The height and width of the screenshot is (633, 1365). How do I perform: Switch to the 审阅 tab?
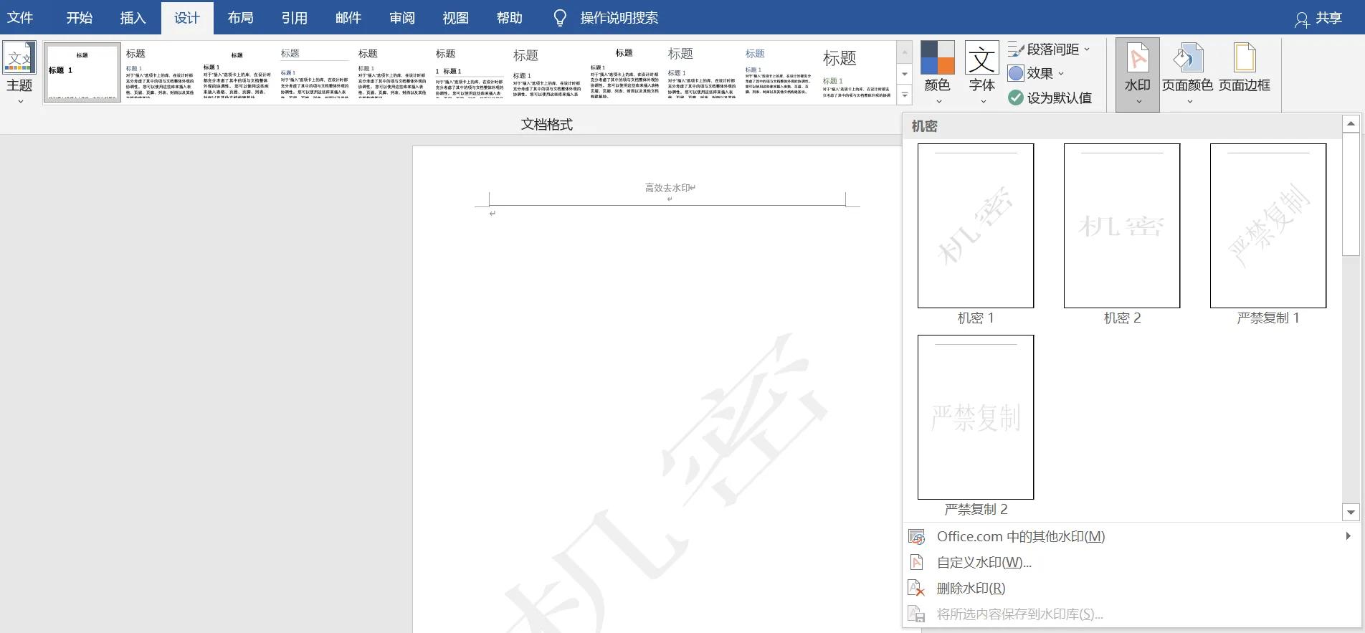tap(402, 18)
